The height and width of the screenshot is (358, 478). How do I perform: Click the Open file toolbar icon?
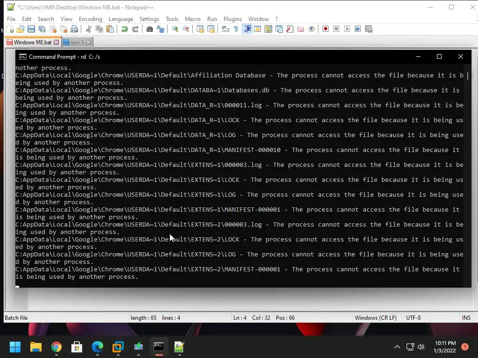21,29
